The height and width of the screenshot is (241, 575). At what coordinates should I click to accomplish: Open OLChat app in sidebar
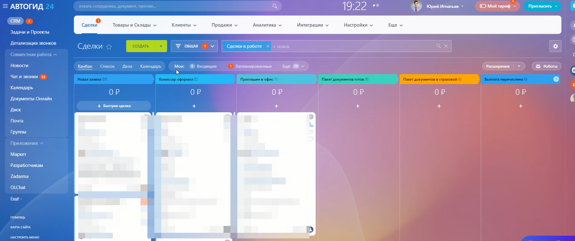18,187
